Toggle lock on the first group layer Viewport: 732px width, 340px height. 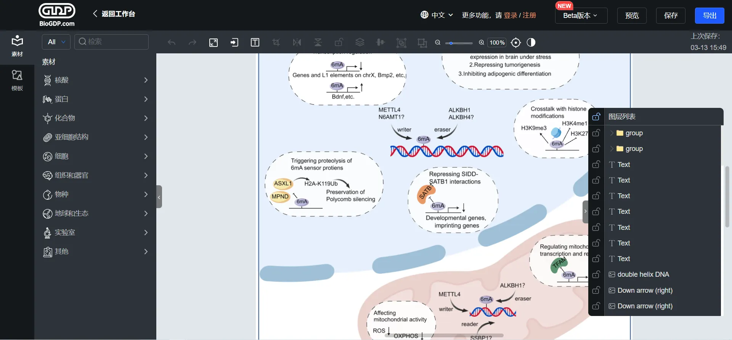coord(596,133)
